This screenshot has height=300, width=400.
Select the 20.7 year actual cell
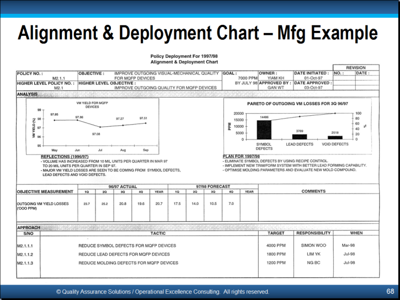click(159, 203)
